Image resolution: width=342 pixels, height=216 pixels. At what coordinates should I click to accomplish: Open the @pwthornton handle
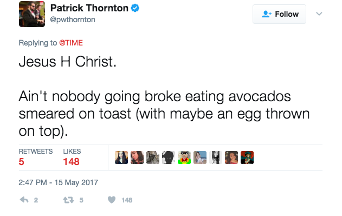(x=73, y=19)
